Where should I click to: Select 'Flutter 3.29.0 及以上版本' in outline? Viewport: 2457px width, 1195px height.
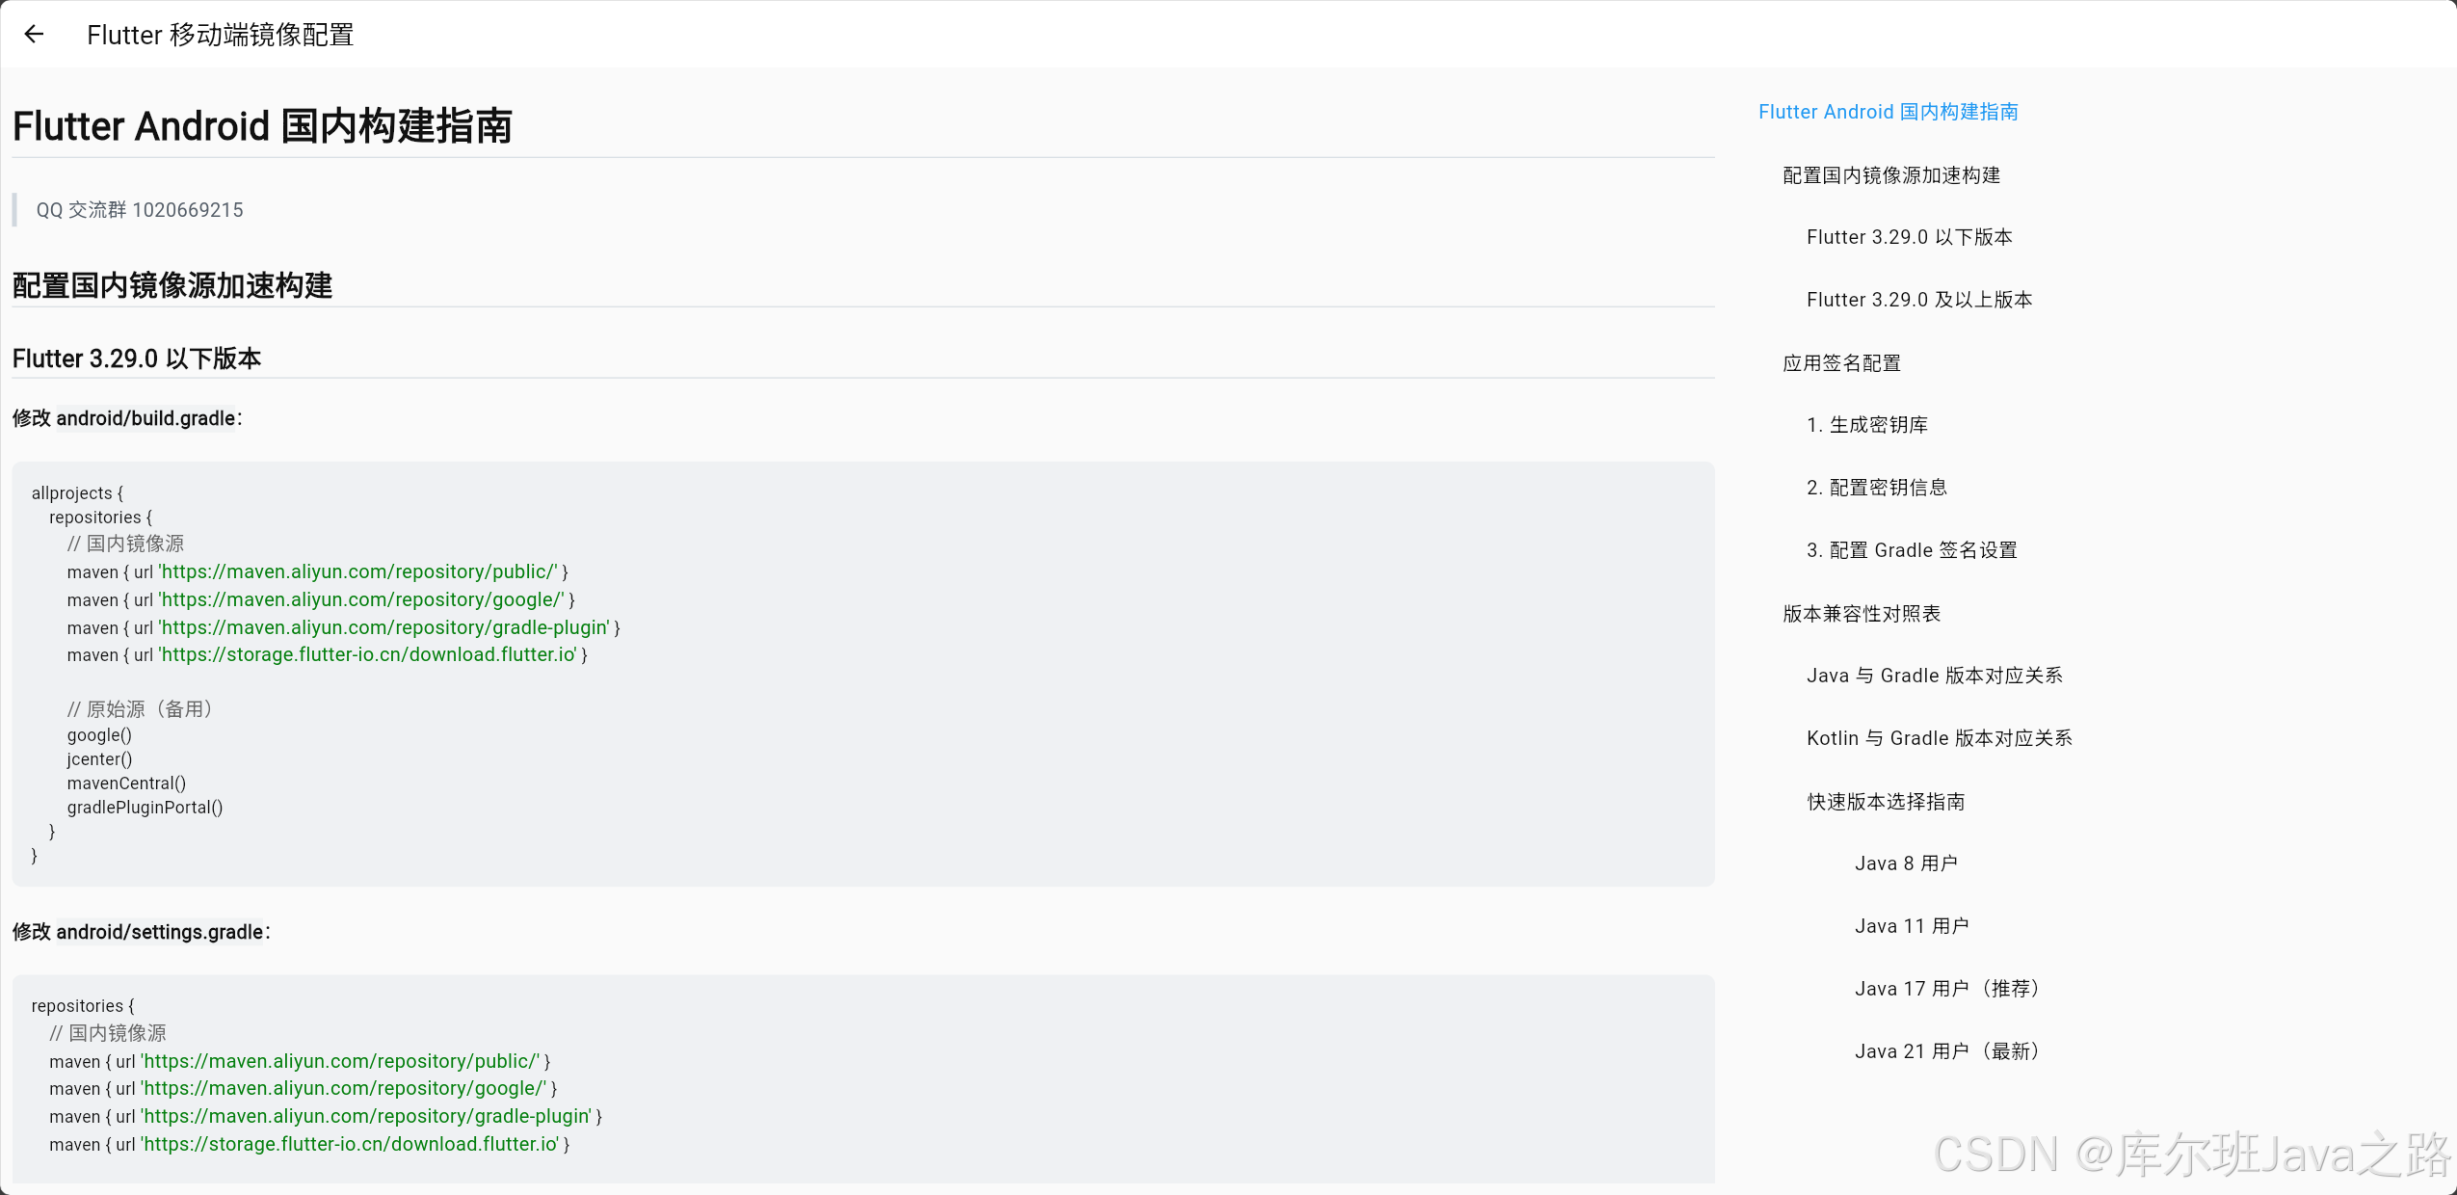point(1918,300)
